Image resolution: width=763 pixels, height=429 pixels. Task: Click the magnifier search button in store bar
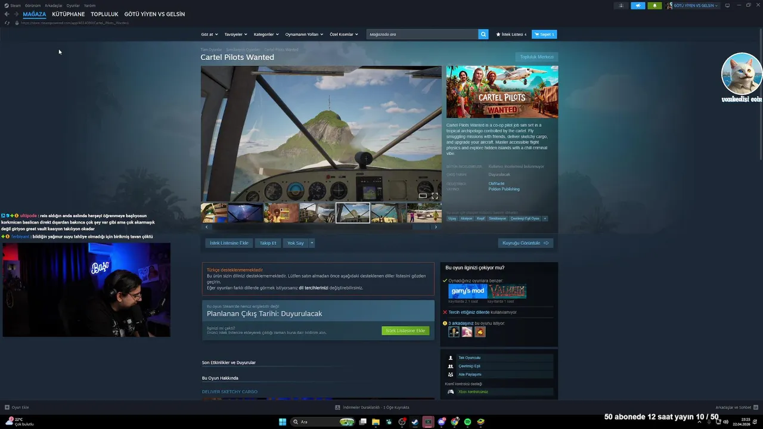point(483,35)
